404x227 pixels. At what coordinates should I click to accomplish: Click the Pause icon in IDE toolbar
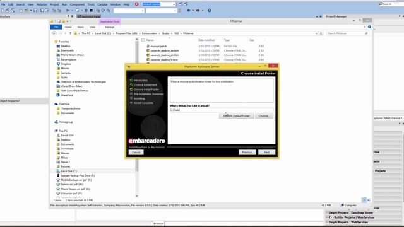(x=86, y=11)
